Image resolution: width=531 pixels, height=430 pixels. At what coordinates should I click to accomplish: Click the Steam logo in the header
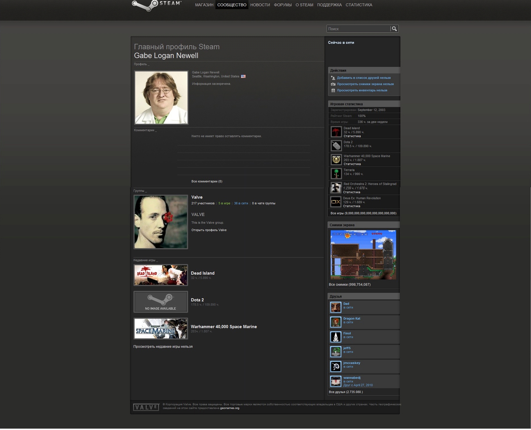click(157, 5)
